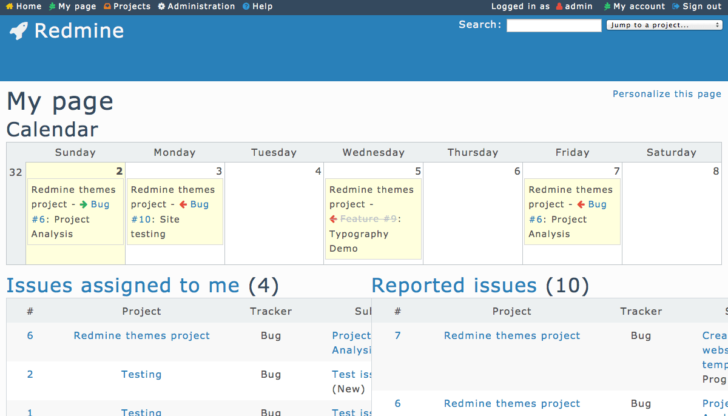Click the Tracker column header in Reported issues
Image resolution: width=728 pixels, height=416 pixels.
[x=641, y=311]
